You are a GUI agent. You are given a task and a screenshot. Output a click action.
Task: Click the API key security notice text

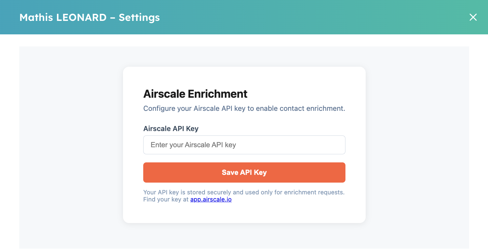(x=244, y=192)
